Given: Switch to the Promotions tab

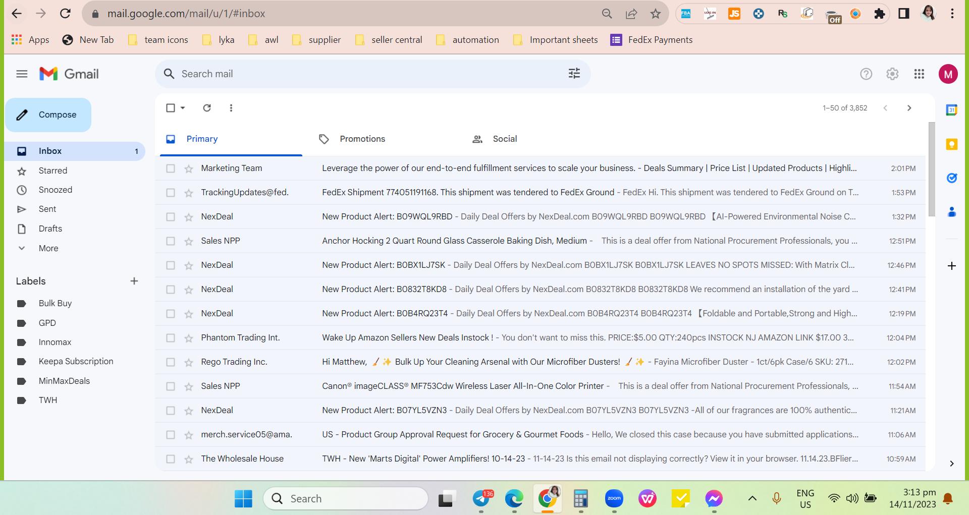Looking at the screenshot, I should 383,139.
